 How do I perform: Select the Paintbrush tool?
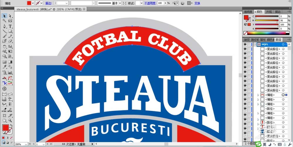coord(4,36)
